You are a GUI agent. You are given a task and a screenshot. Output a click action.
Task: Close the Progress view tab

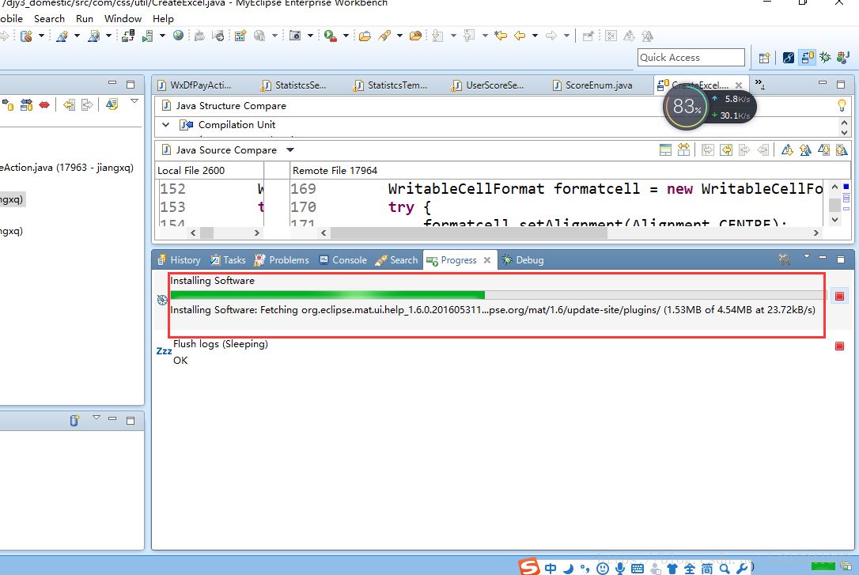click(x=487, y=260)
